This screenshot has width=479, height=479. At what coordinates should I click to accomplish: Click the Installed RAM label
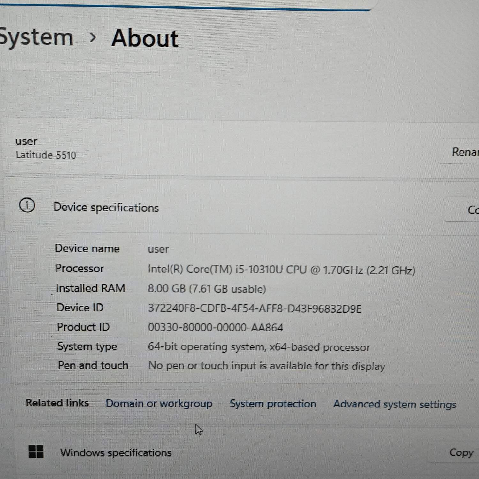click(90, 288)
